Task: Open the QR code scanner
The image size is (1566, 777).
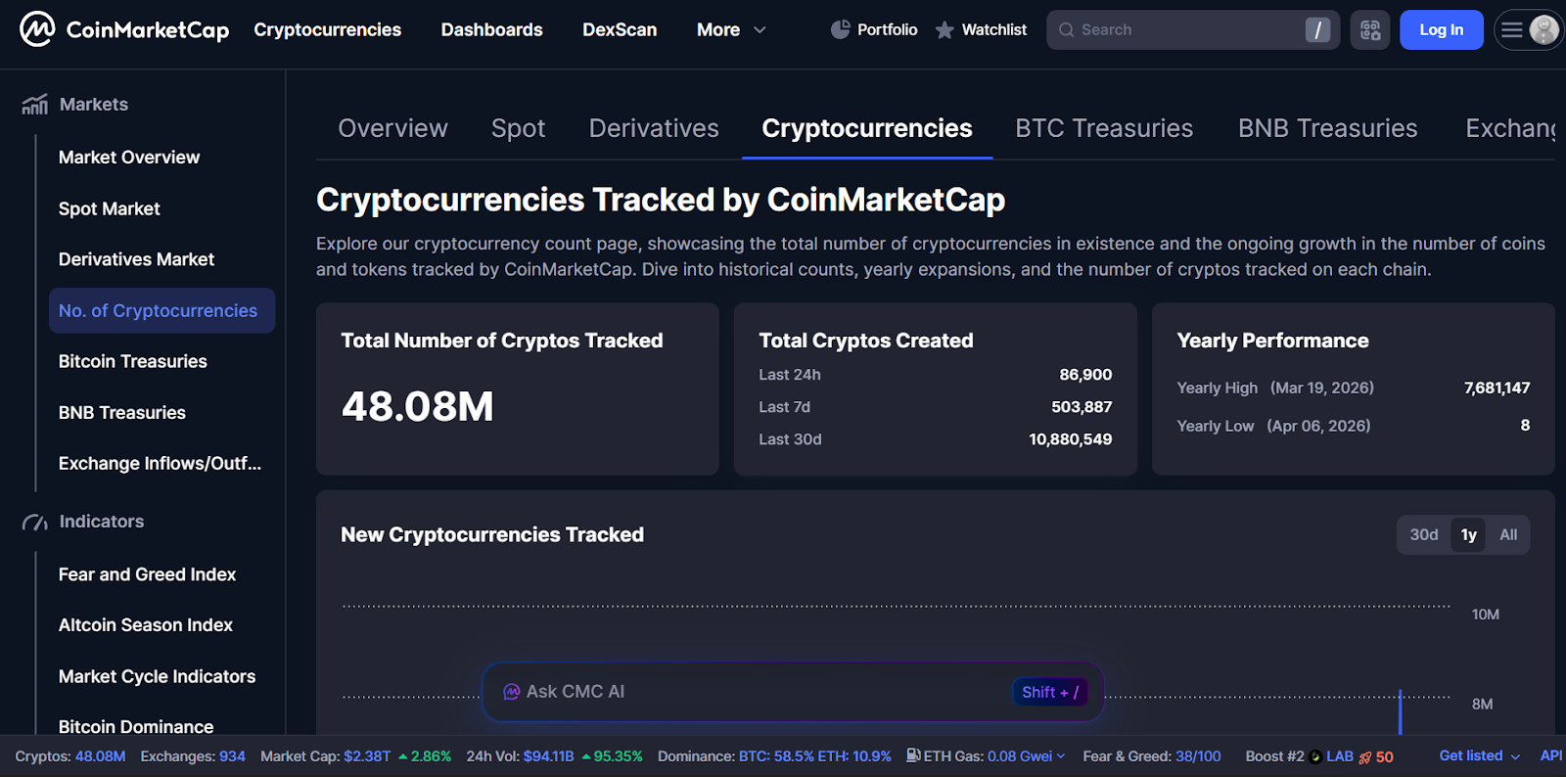Action: [x=1369, y=29]
